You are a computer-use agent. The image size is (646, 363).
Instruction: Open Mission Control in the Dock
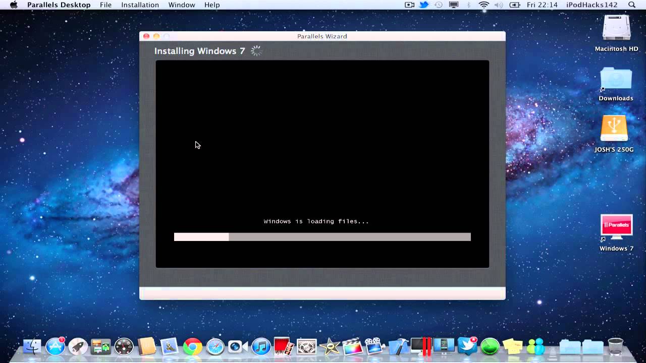pos(101,346)
